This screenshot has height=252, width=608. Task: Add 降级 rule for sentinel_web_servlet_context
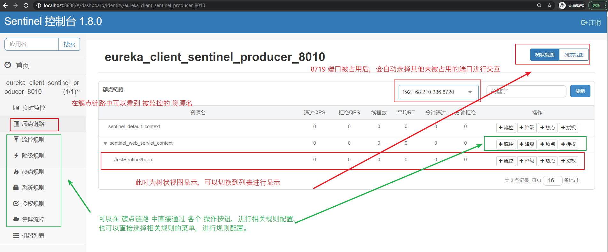point(527,144)
